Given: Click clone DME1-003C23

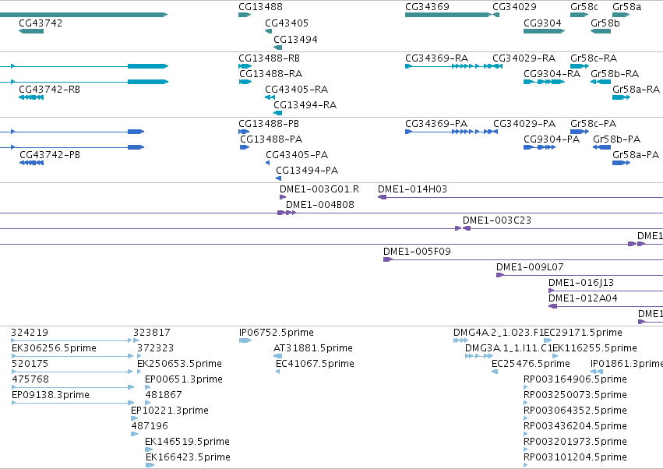Looking at the screenshot, I should pyautogui.click(x=497, y=220).
